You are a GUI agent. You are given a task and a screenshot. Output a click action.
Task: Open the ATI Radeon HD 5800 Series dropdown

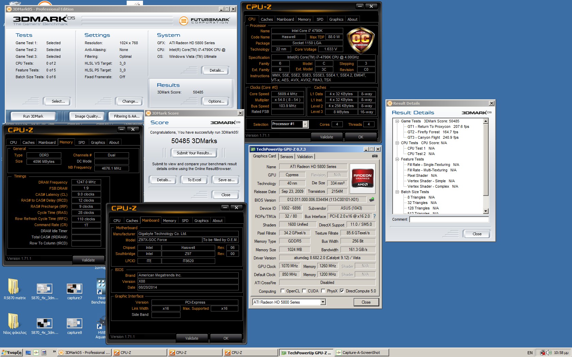click(323, 302)
